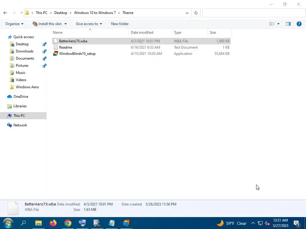Change view layout icon
Image resolution: width=306 pixels, height=229 pixels.
coord(272,24)
